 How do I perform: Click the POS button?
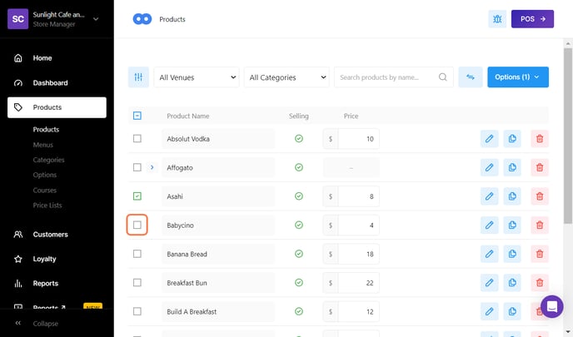(x=531, y=18)
